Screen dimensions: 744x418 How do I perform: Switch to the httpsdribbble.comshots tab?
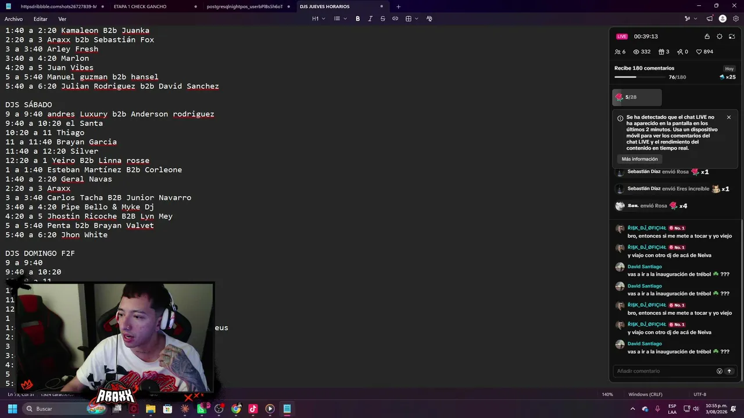[x=61, y=6]
